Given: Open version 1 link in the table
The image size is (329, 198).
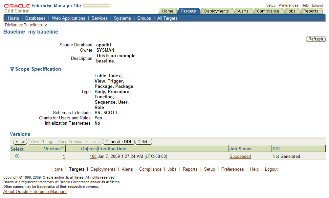Looking at the screenshot, I should point(64,156).
